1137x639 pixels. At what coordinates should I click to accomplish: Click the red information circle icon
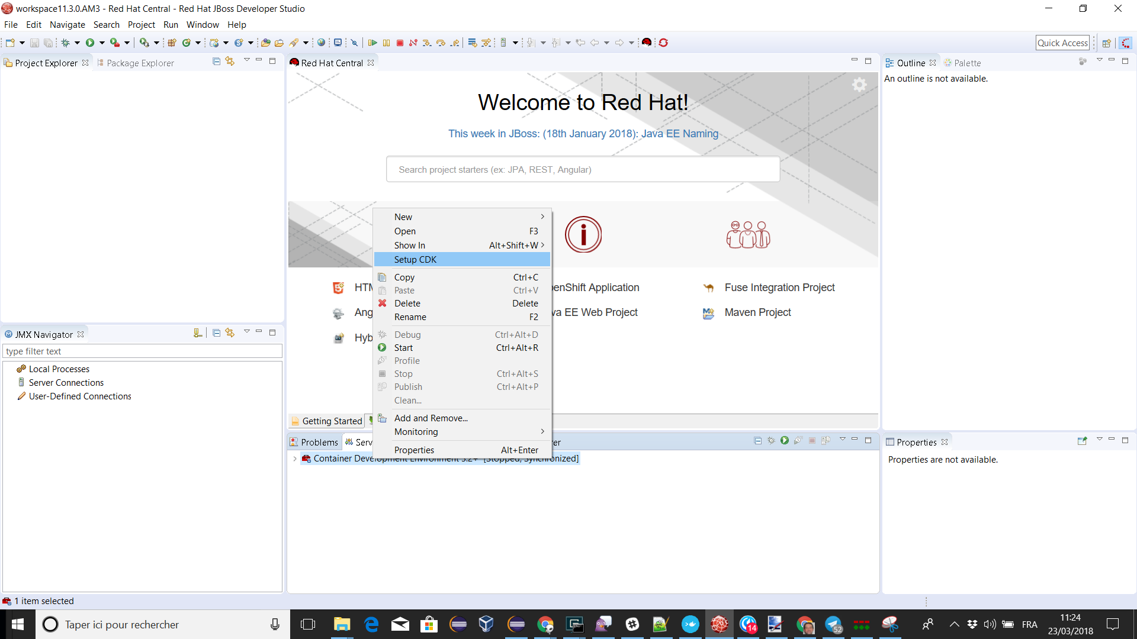pyautogui.click(x=583, y=235)
